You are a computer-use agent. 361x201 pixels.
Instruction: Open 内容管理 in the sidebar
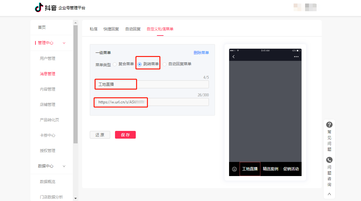coord(47,89)
